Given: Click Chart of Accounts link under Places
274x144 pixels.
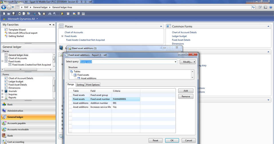Looking at the screenshot, I should click(x=74, y=32).
